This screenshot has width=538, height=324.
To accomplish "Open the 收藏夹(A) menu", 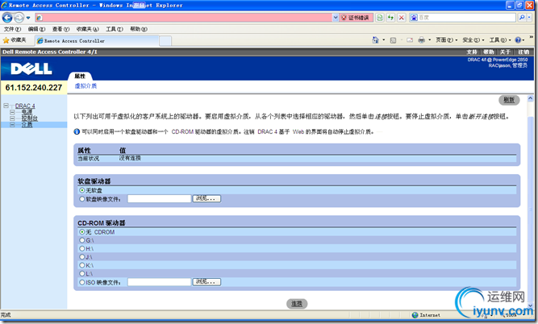I will 87,29.
